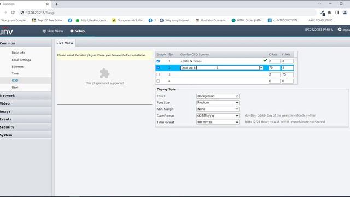Screen dimensions: 350x197
Task: Open the AXLE CONSULTING bookmark
Action: [322, 20]
